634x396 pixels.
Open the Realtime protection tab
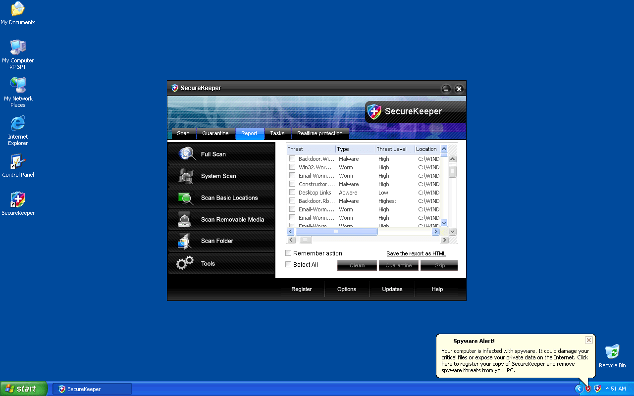point(319,133)
